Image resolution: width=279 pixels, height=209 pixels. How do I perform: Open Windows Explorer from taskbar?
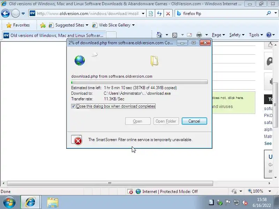pos(53,203)
